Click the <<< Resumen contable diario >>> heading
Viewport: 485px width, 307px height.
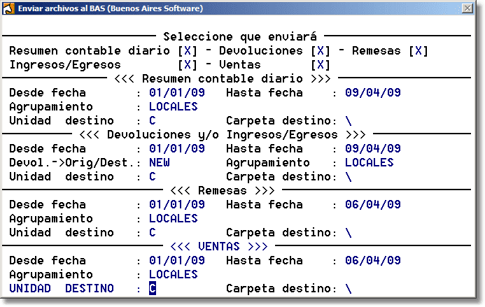(223, 79)
